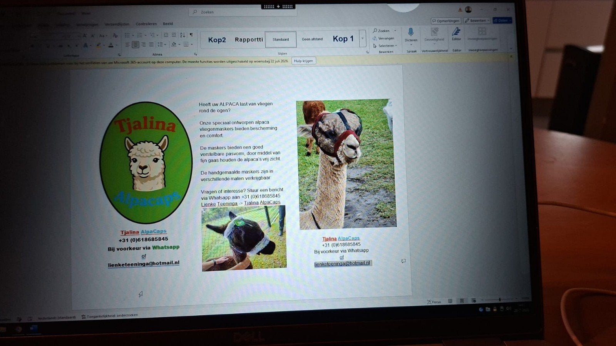Launch the Editor checker
616x346 pixels.
(x=456, y=35)
